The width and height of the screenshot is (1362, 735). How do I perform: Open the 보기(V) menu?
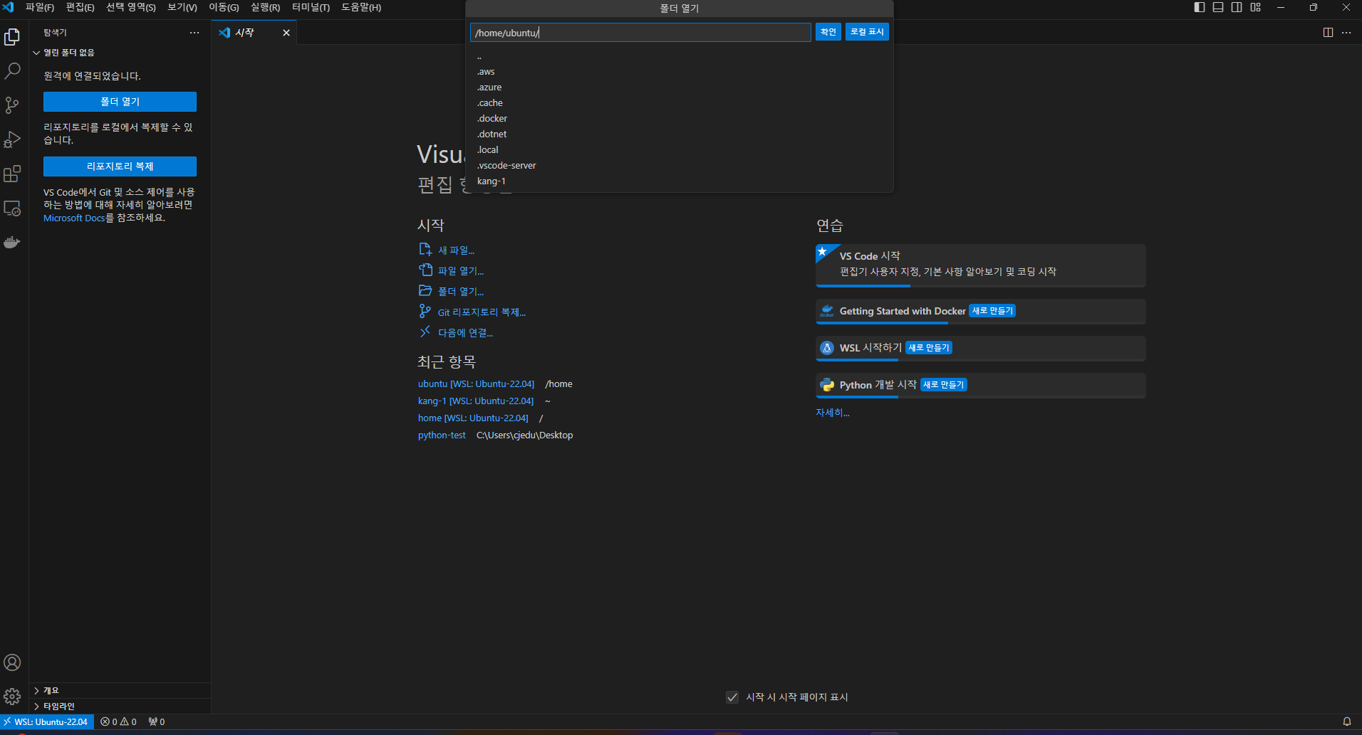click(182, 7)
